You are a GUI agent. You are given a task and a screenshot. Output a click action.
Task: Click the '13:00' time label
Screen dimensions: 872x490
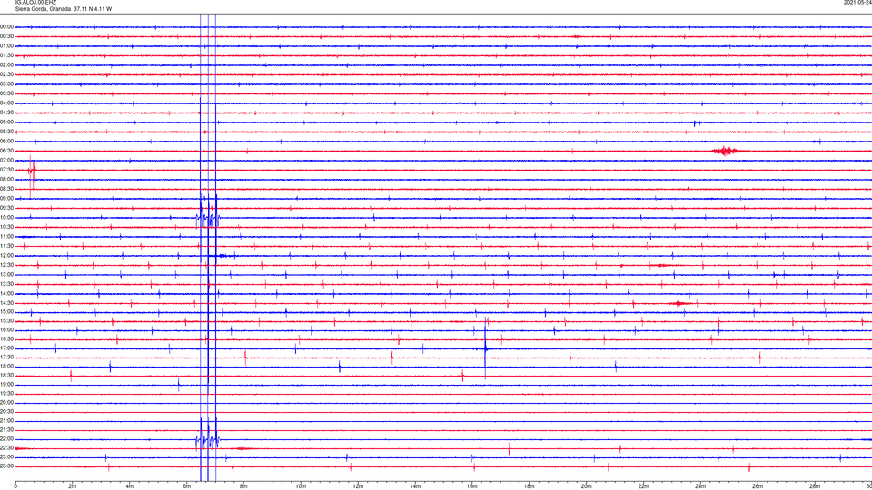pyautogui.click(x=6, y=275)
